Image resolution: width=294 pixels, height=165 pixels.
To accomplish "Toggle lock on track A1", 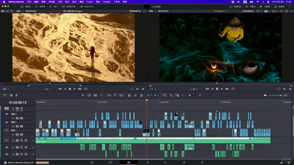I will click(x=13, y=141).
